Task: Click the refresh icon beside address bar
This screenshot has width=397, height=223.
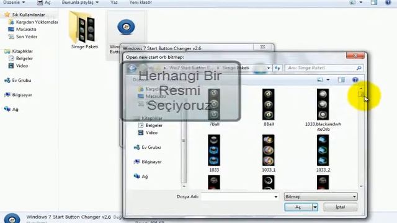Action: pyautogui.click(x=277, y=68)
